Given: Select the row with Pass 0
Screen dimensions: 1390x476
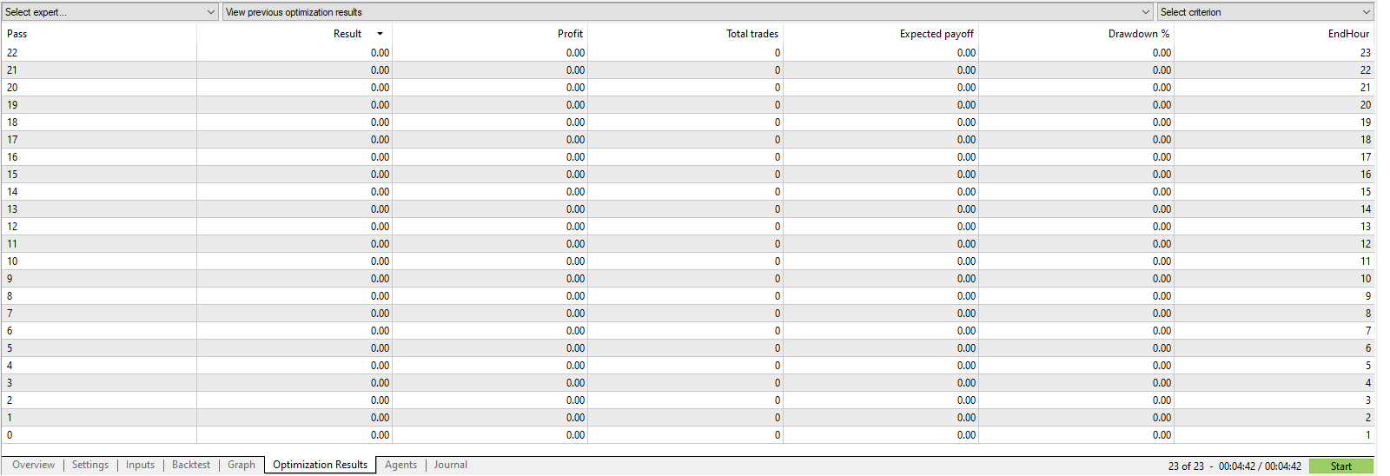Looking at the screenshot, I should click(x=687, y=435).
